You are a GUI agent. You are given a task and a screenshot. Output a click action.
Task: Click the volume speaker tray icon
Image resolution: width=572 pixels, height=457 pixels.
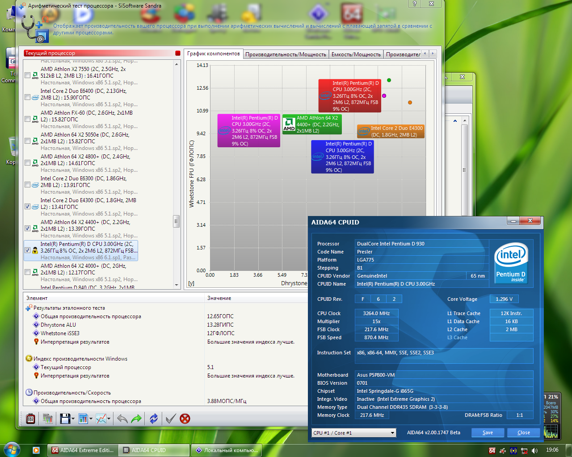pyautogui.click(x=535, y=450)
